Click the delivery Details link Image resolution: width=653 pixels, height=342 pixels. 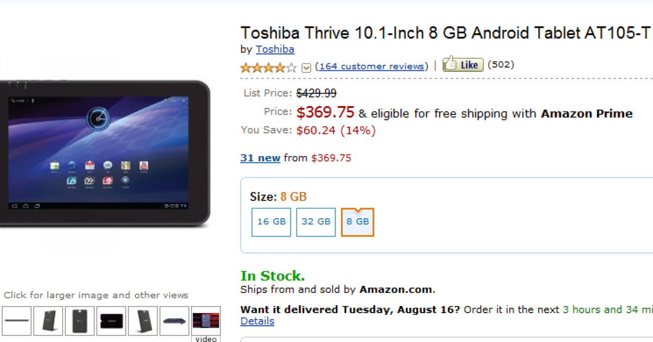tap(257, 321)
